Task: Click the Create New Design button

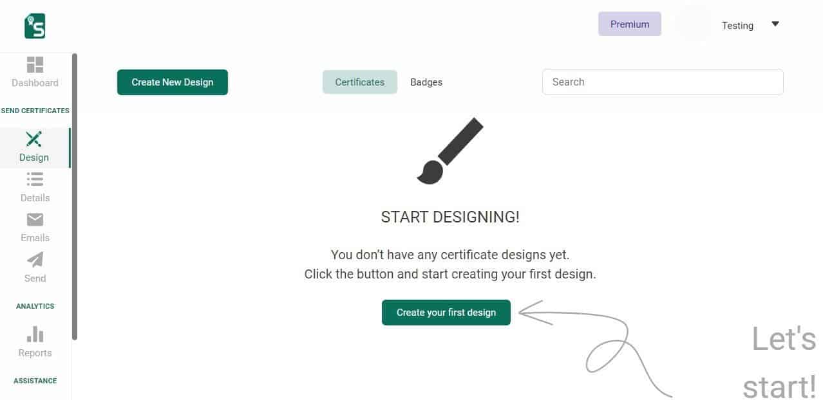Action: [173, 82]
